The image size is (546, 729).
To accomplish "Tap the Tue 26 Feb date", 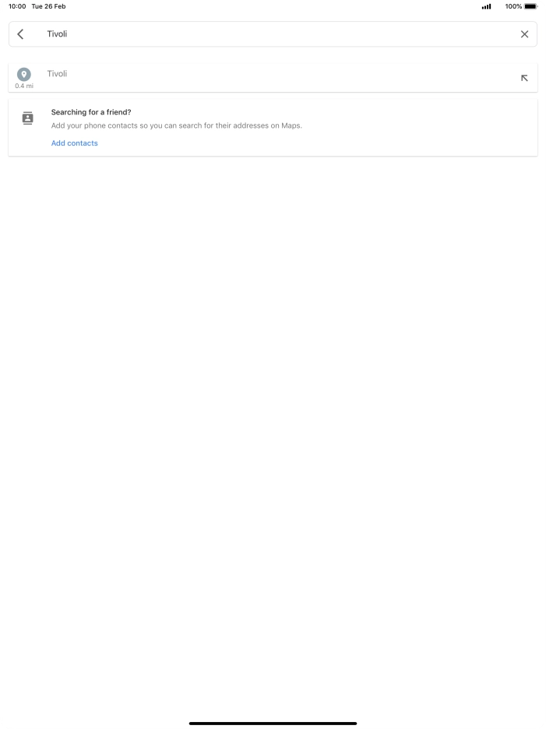I will [48, 6].
